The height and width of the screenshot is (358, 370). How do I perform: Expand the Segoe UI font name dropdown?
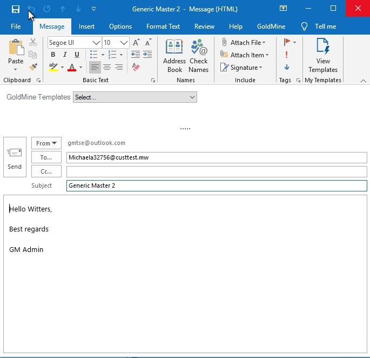click(97, 43)
